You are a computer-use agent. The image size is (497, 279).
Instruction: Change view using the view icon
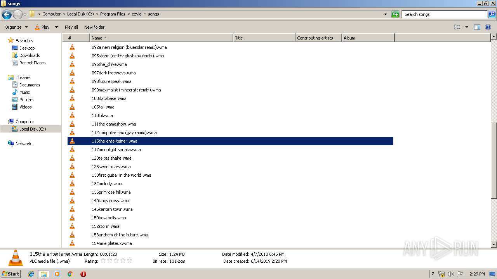(x=457, y=27)
